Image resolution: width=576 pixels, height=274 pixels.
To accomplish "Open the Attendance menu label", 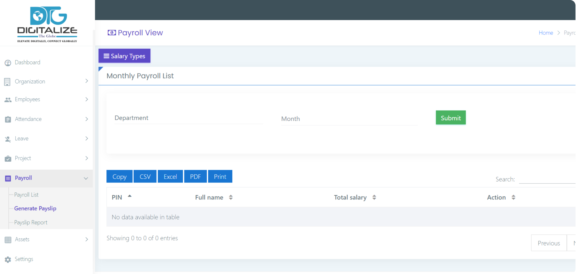I will (x=28, y=119).
